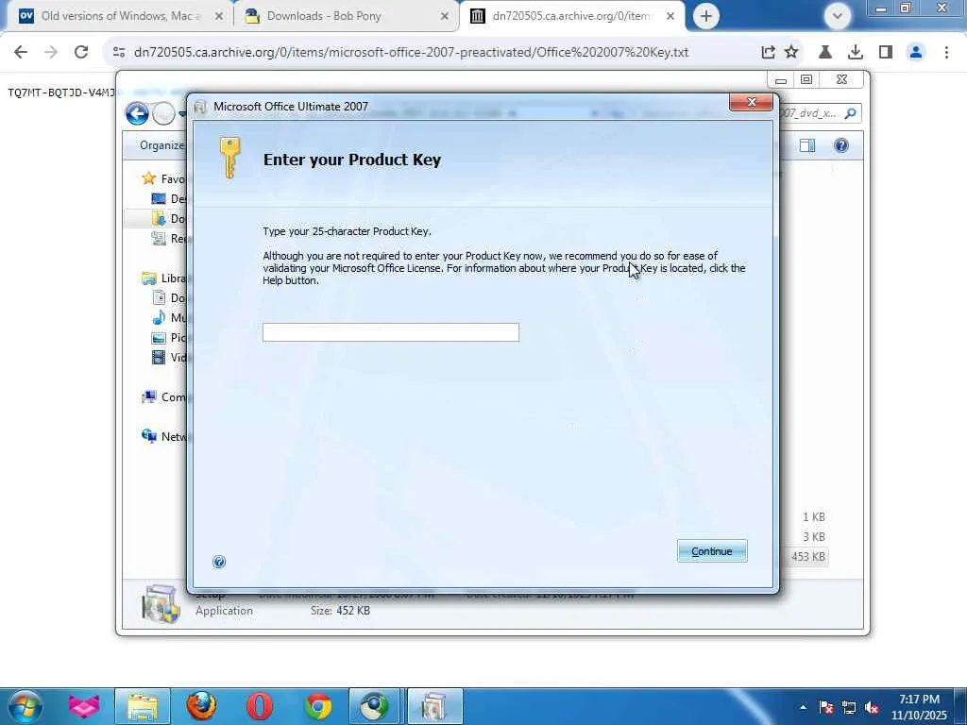
Task: Open the Chrome profile avatar menu
Action: tap(916, 53)
